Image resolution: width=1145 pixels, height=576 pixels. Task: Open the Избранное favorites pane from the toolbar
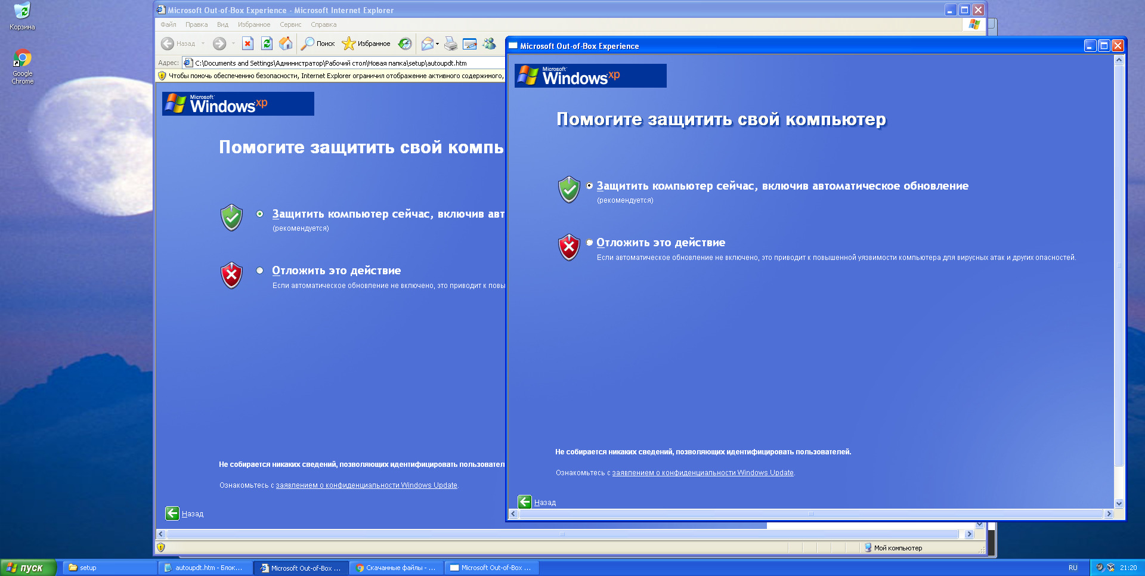point(366,44)
